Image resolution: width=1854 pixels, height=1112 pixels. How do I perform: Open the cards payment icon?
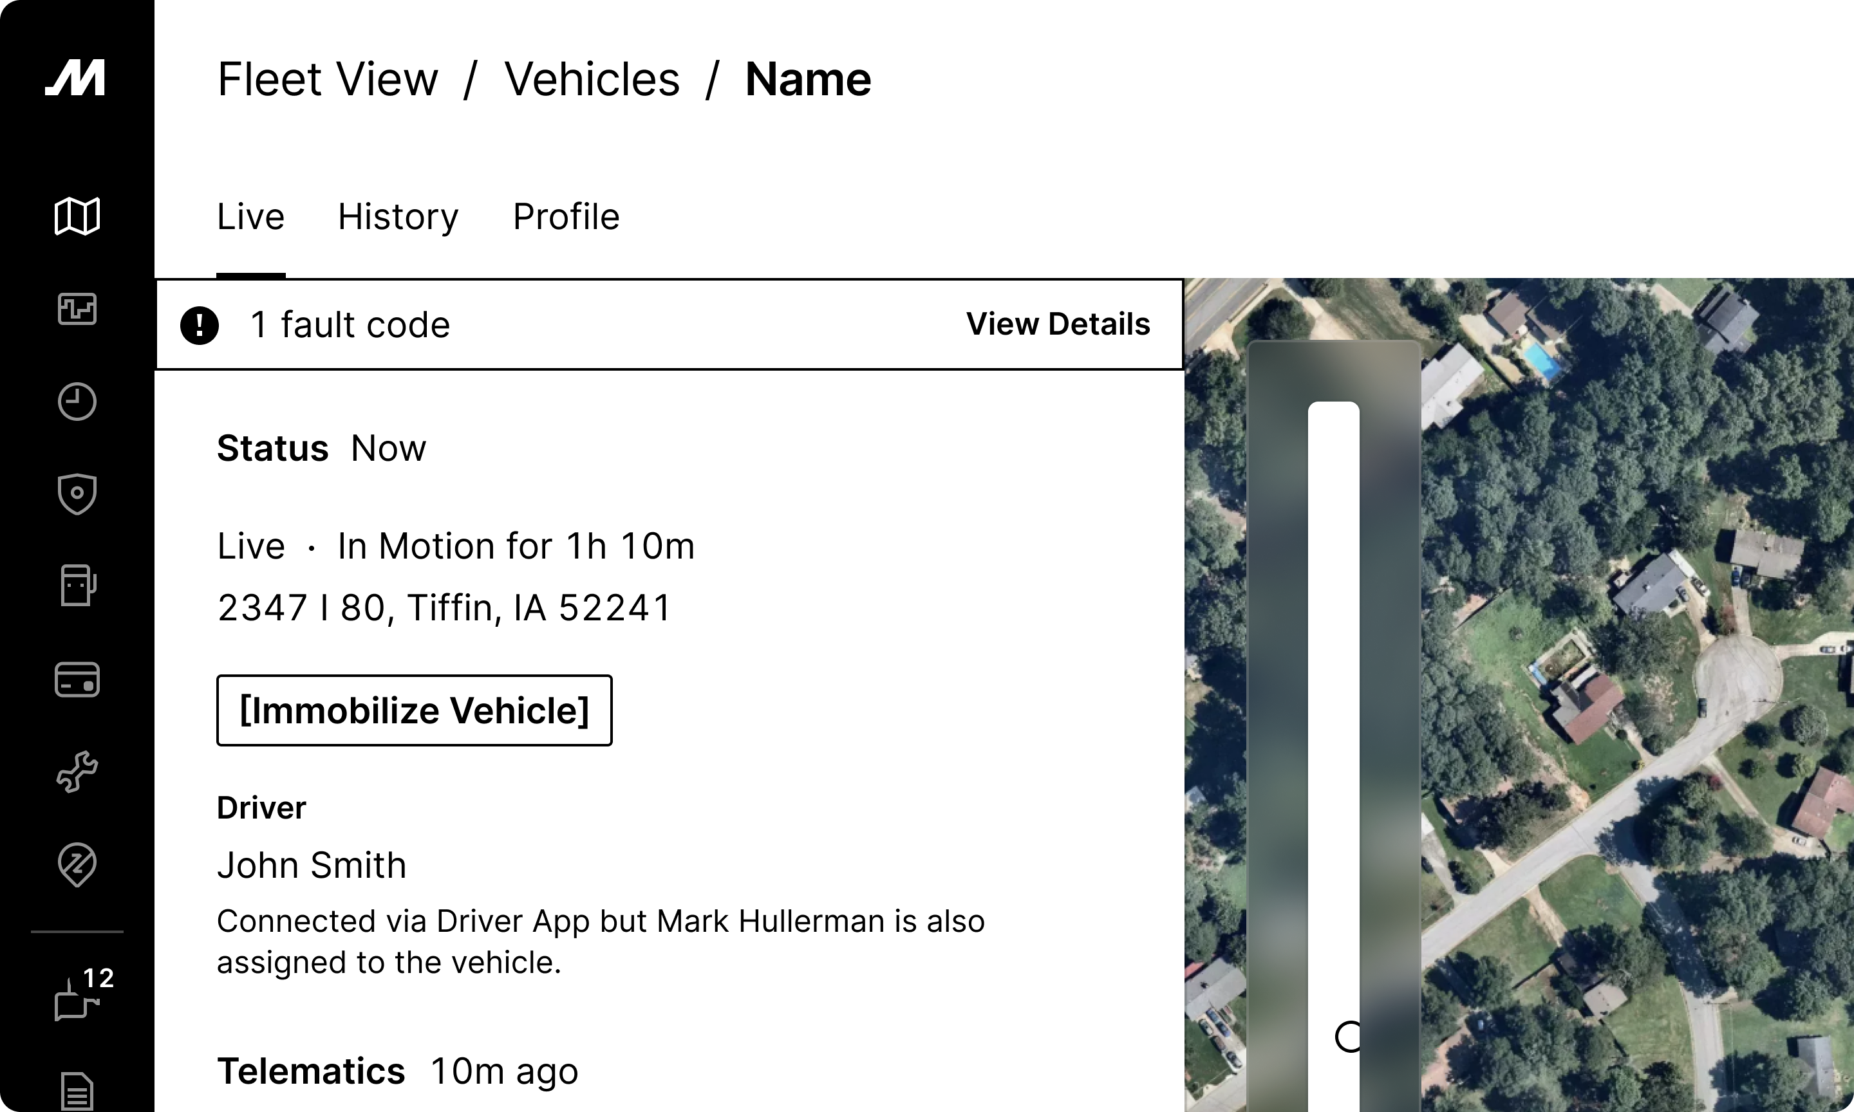(x=77, y=680)
